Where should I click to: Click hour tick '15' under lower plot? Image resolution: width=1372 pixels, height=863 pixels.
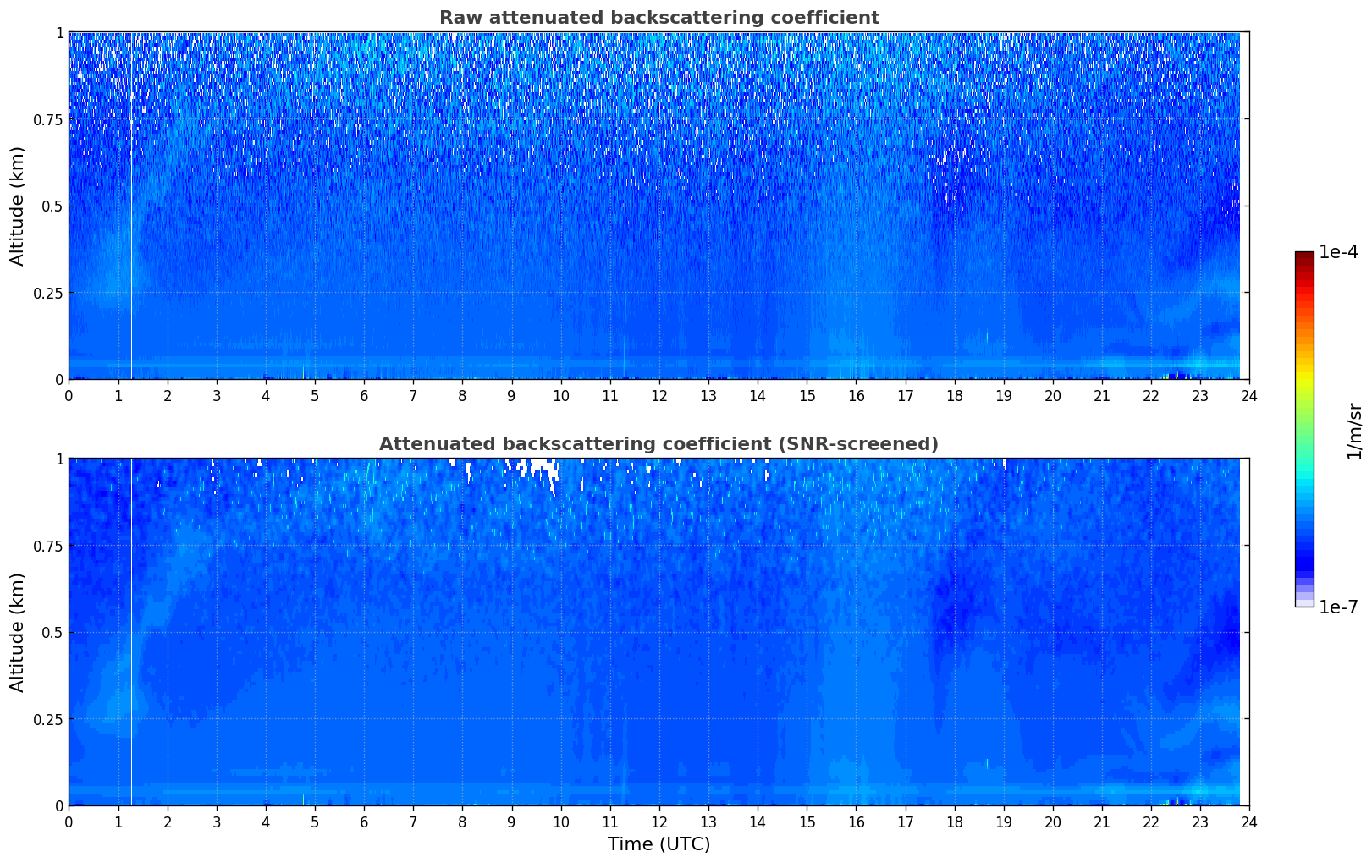[x=807, y=822]
